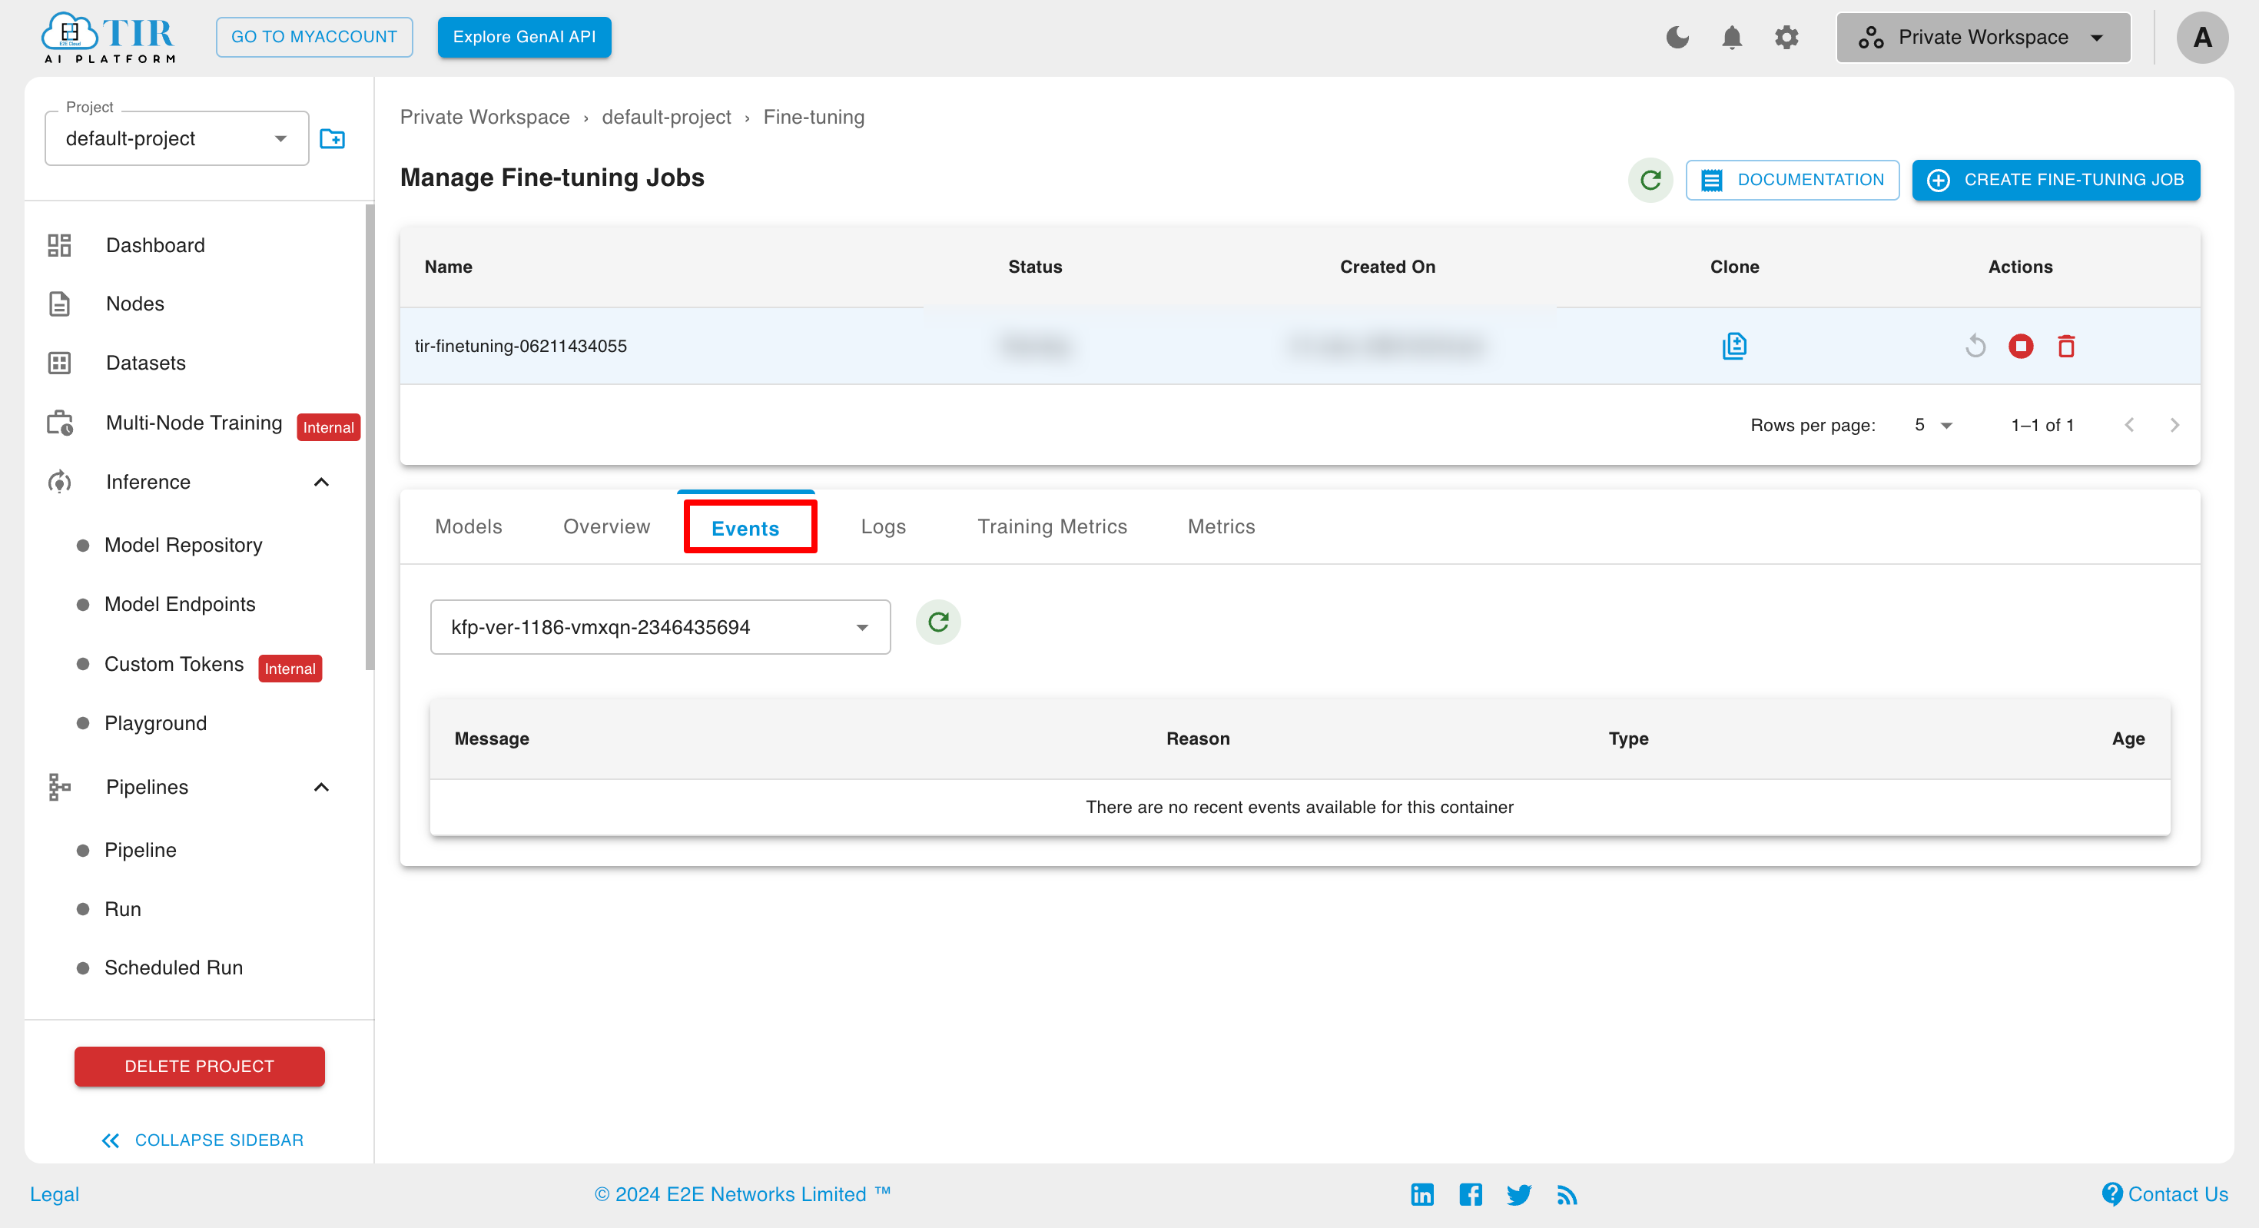
Task: Open DOCUMENTATION button
Action: pos(1792,180)
